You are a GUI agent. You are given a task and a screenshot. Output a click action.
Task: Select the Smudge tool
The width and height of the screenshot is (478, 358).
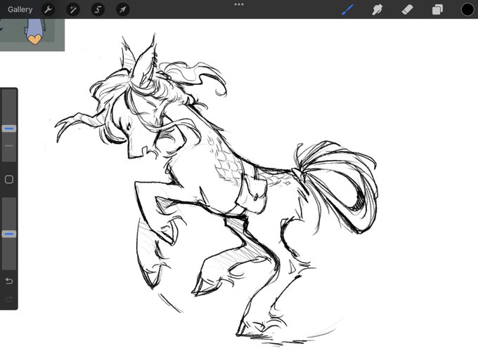377,9
